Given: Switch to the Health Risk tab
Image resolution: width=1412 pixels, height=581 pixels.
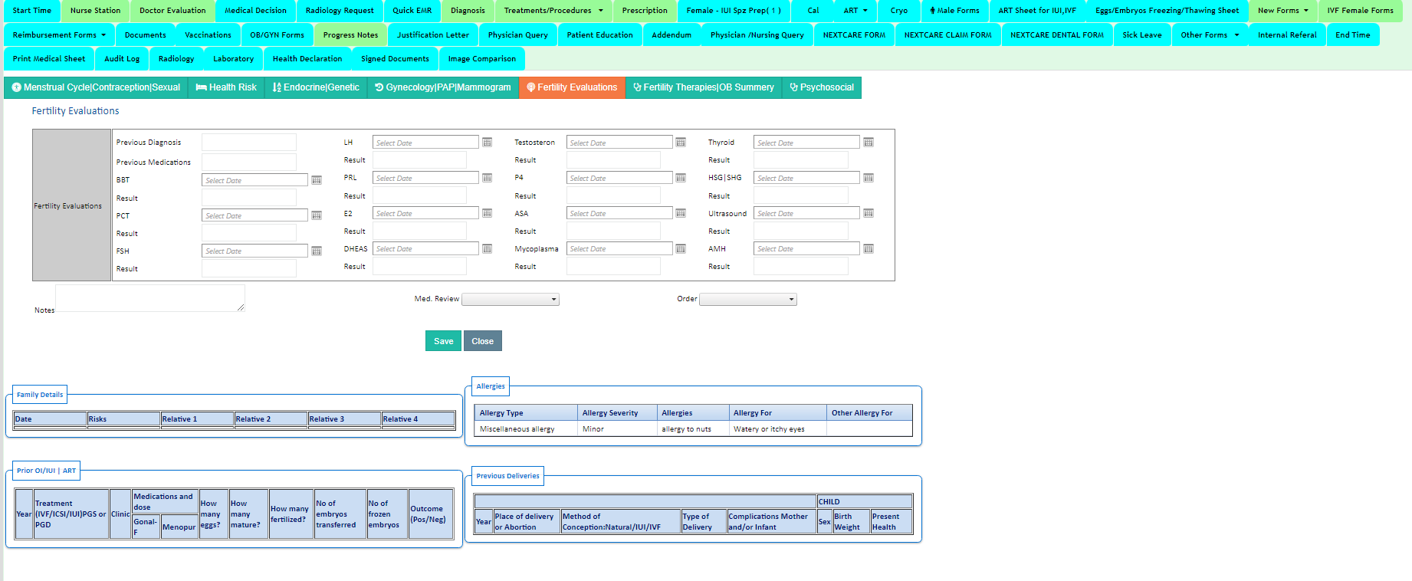Looking at the screenshot, I should [226, 87].
